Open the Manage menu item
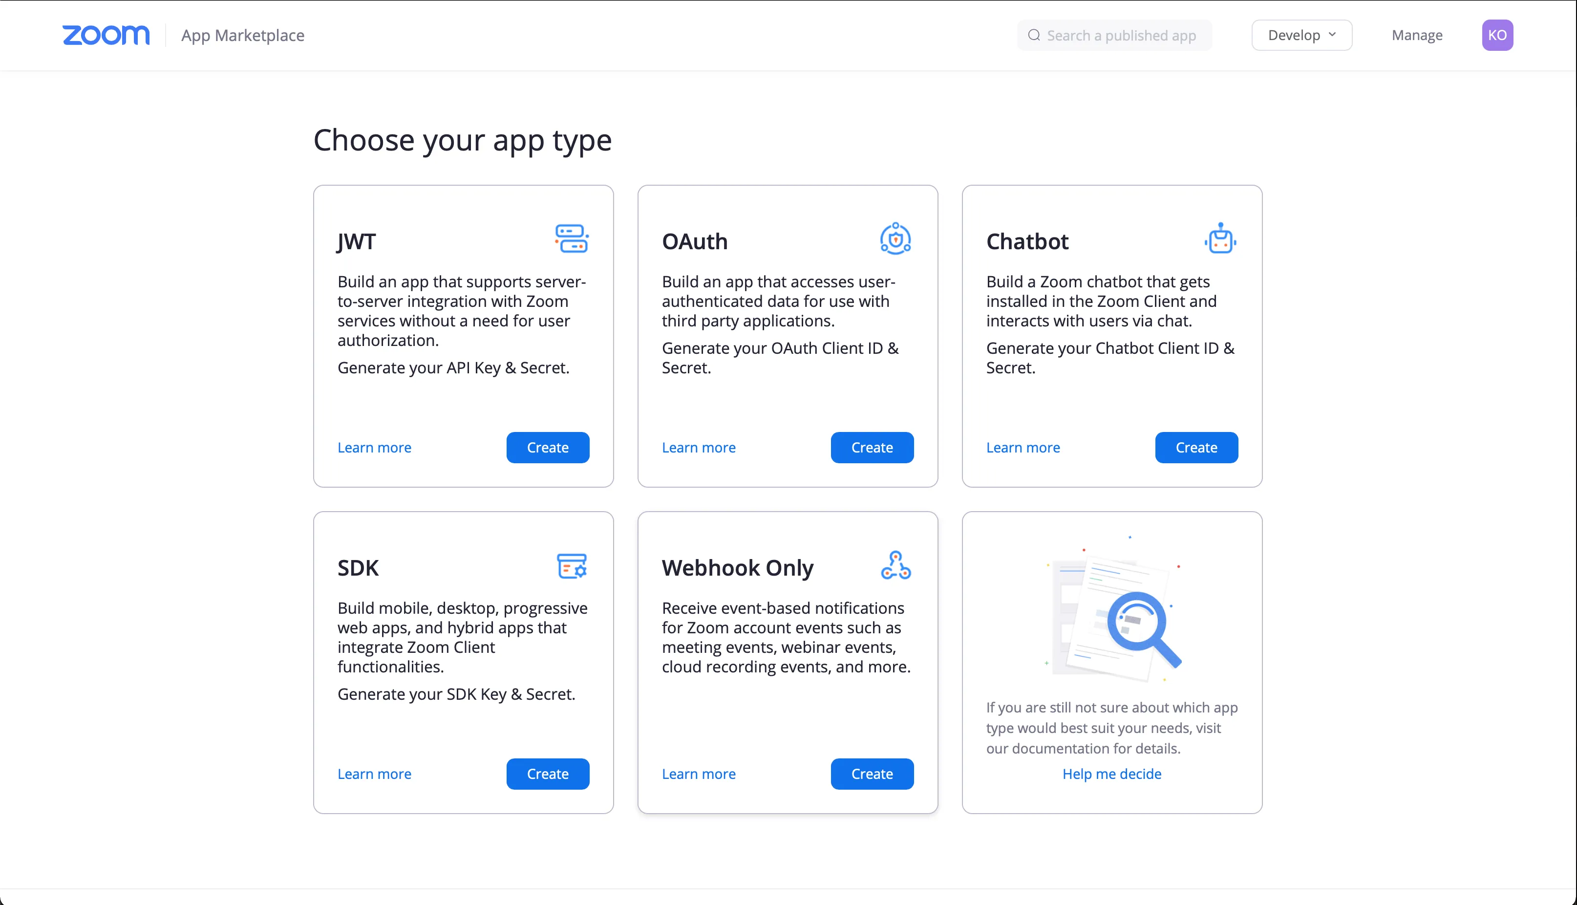 click(1417, 36)
